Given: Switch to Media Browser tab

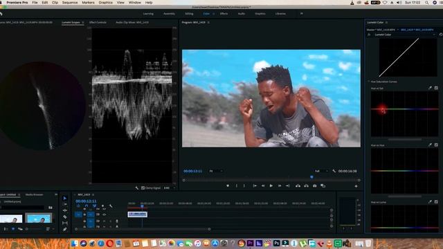Looking at the screenshot, I should (34, 195).
